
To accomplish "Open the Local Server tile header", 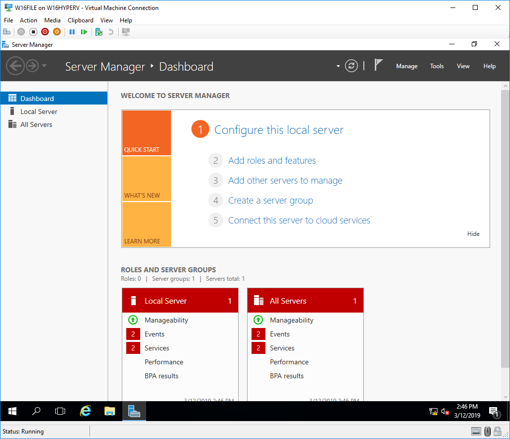I will (180, 301).
